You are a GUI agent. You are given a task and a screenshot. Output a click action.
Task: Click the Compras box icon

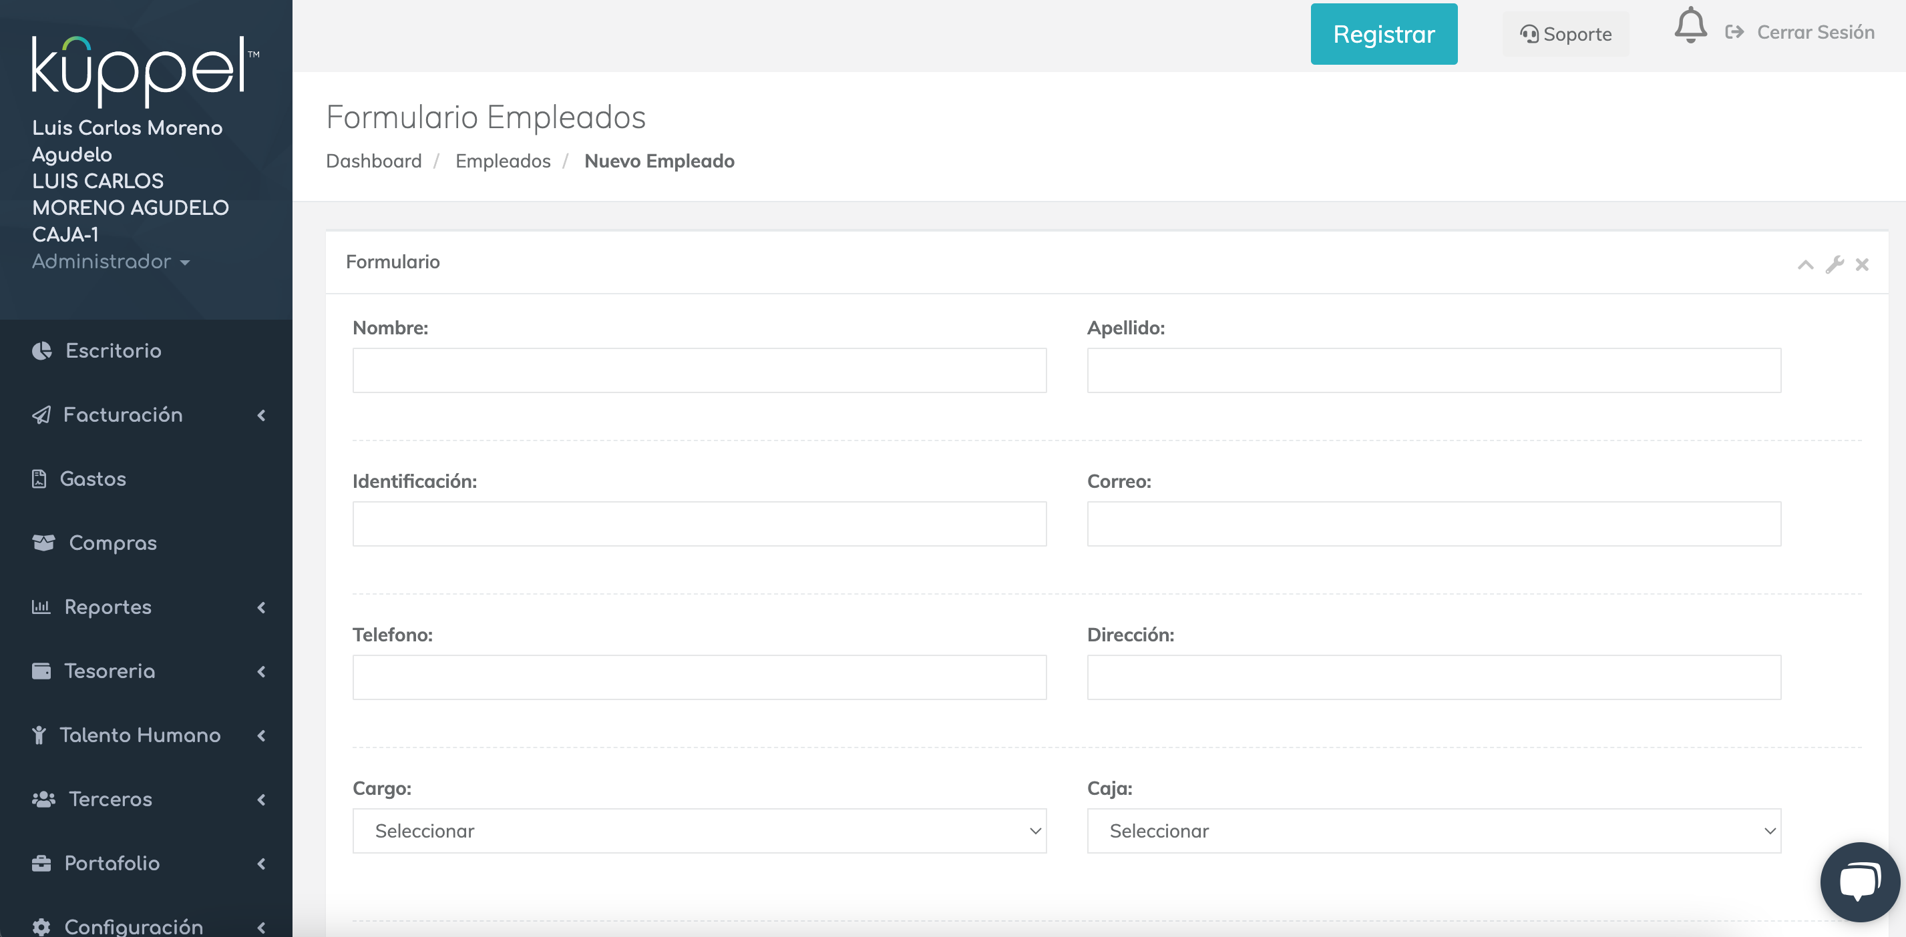click(x=43, y=543)
